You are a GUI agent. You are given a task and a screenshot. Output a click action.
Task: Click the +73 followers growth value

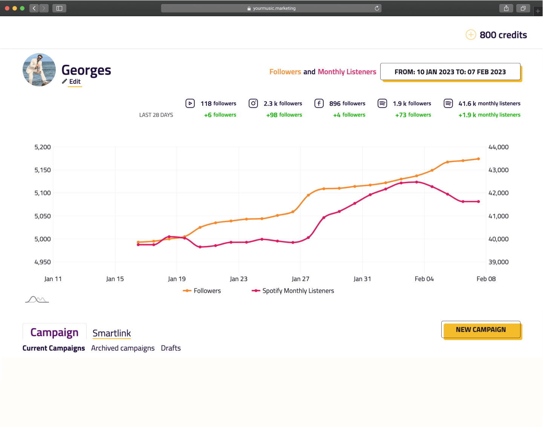(413, 115)
